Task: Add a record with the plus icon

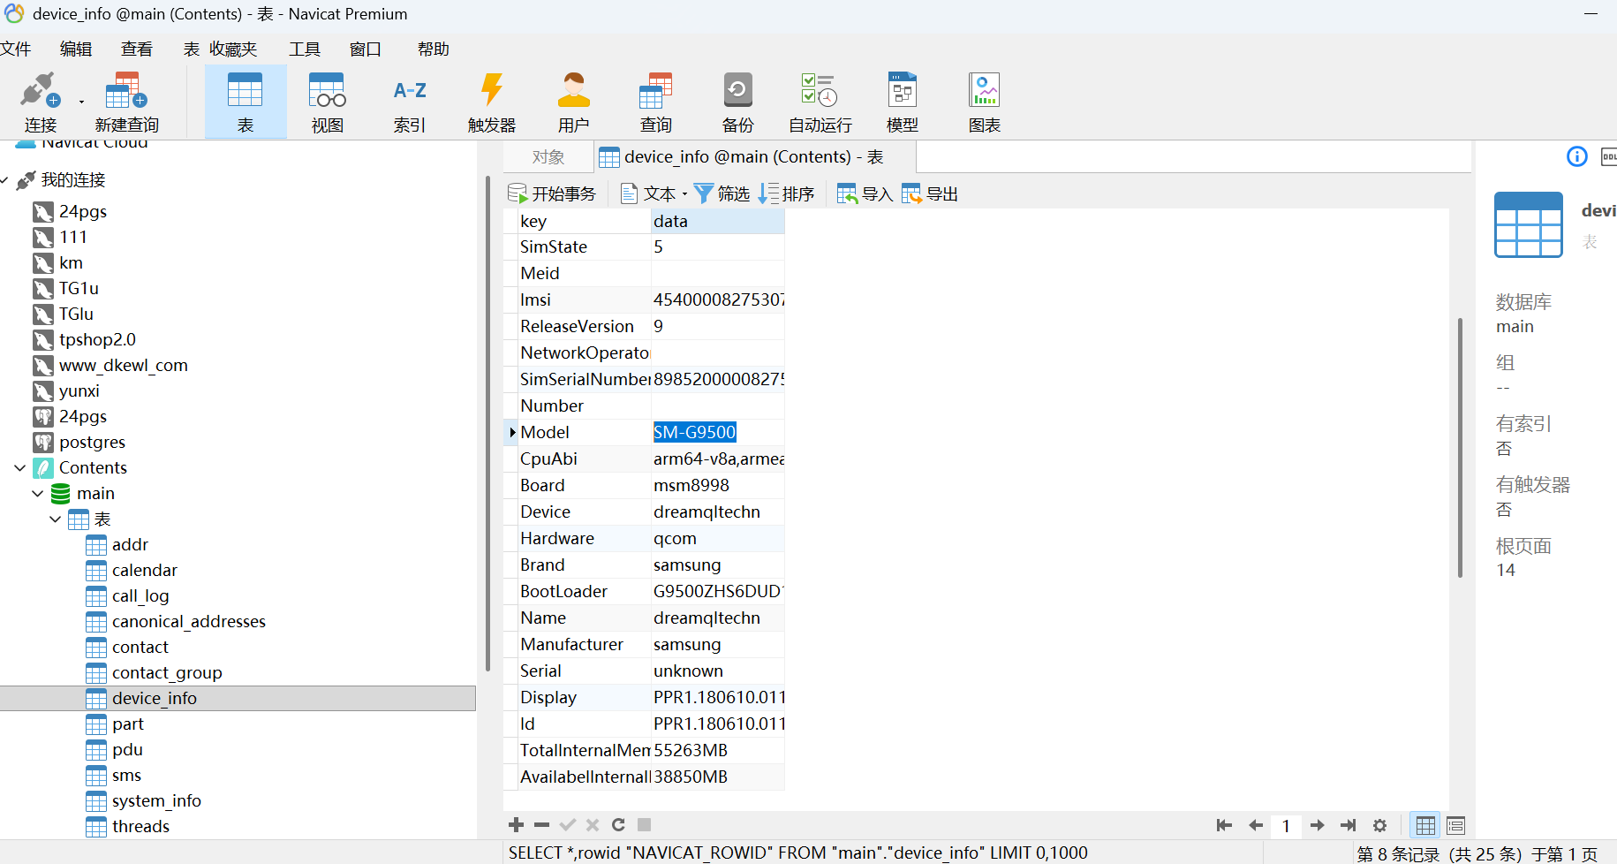Action: click(x=517, y=825)
